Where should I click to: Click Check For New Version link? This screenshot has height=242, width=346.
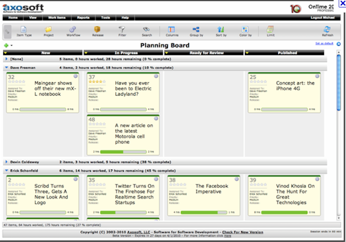click(x=243, y=232)
